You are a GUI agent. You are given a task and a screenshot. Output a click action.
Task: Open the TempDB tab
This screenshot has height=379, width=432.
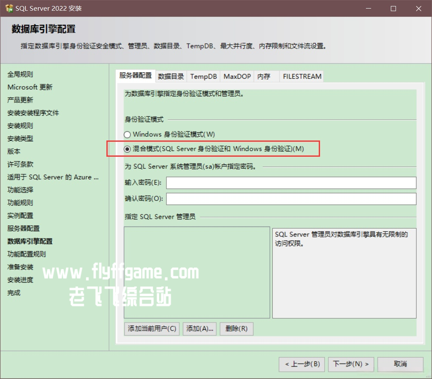tap(204, 77)
